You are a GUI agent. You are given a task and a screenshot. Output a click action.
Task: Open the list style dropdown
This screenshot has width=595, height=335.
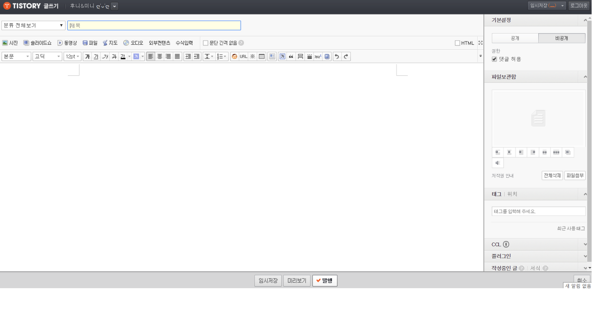[222, 57]
